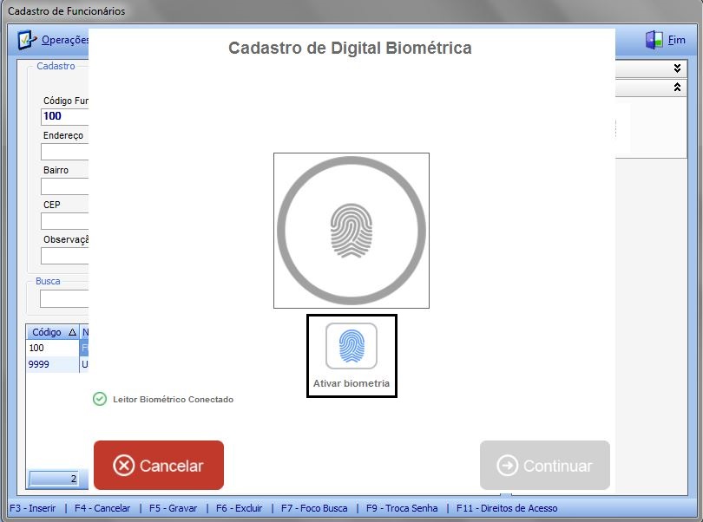Click the blue Ativar biometria fingerprint icon
The height and width of the screenshot is (522, 703).
click(x=351, y=346)
